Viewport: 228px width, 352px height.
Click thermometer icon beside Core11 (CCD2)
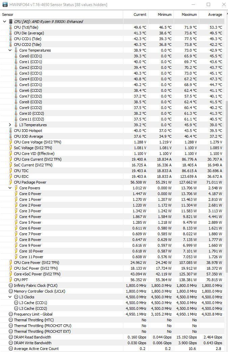tap(16, 119)
